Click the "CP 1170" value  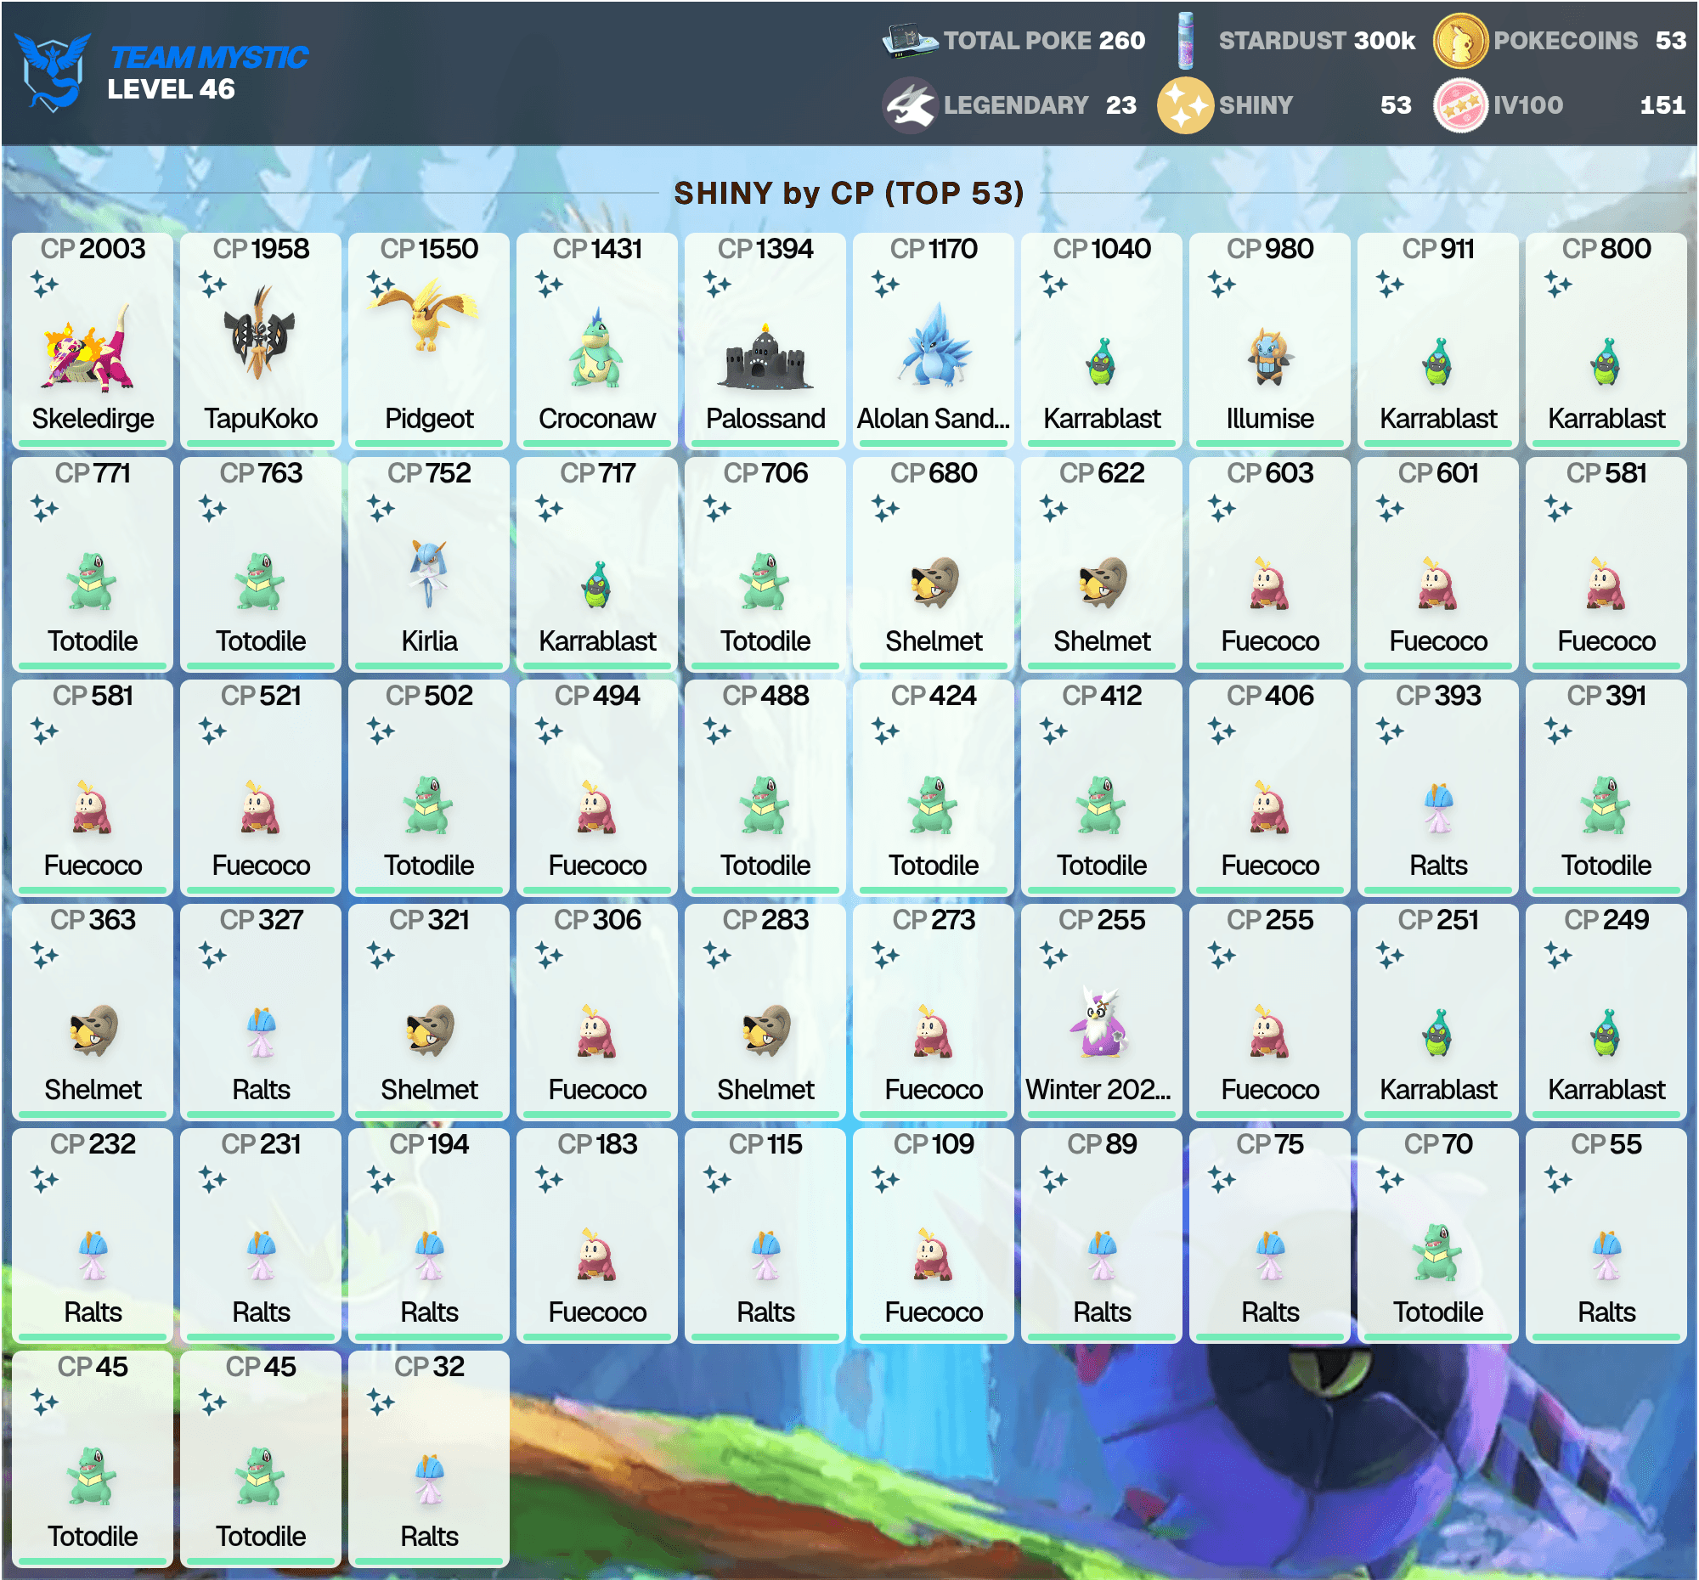point(934,249)
